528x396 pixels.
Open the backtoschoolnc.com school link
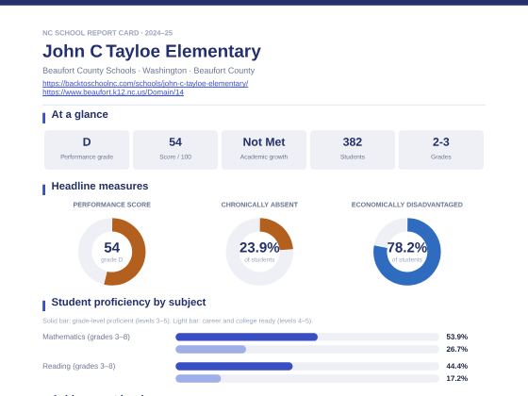click(x=145, y=83)
